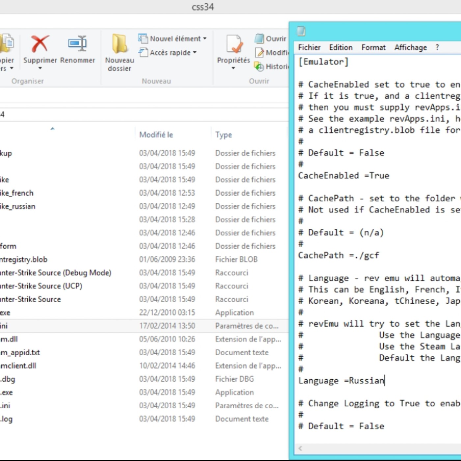Image resolution: width=461 pixels, height=461 pixels.
Task: Click the Accès rapide icon
Action: (143, 52)
